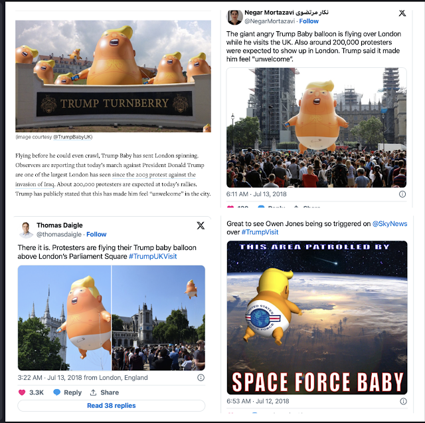Image resolution: width=425 pixels, height=423 pixels.
Task: Click the X logo in Thomas Daigle's tweet
Action: click(201, 225)
